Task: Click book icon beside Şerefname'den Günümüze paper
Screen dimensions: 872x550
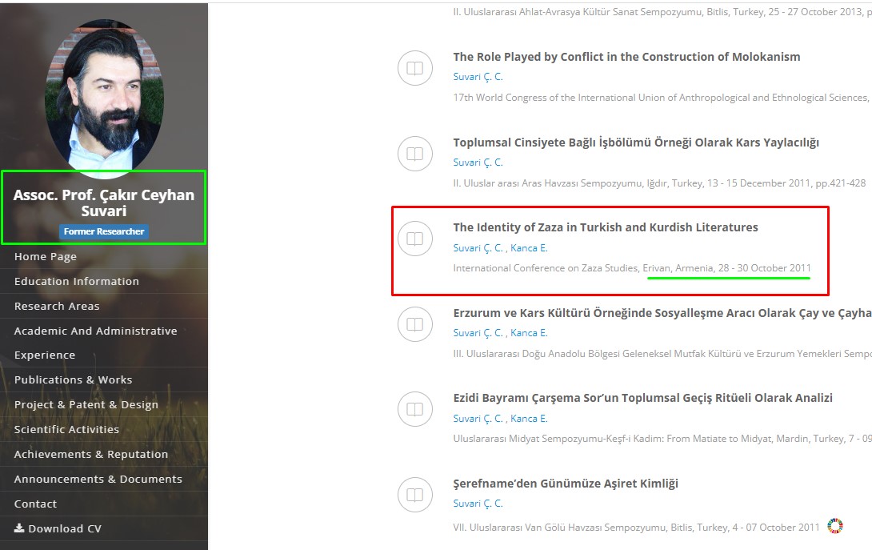Action: coord(414,495)
